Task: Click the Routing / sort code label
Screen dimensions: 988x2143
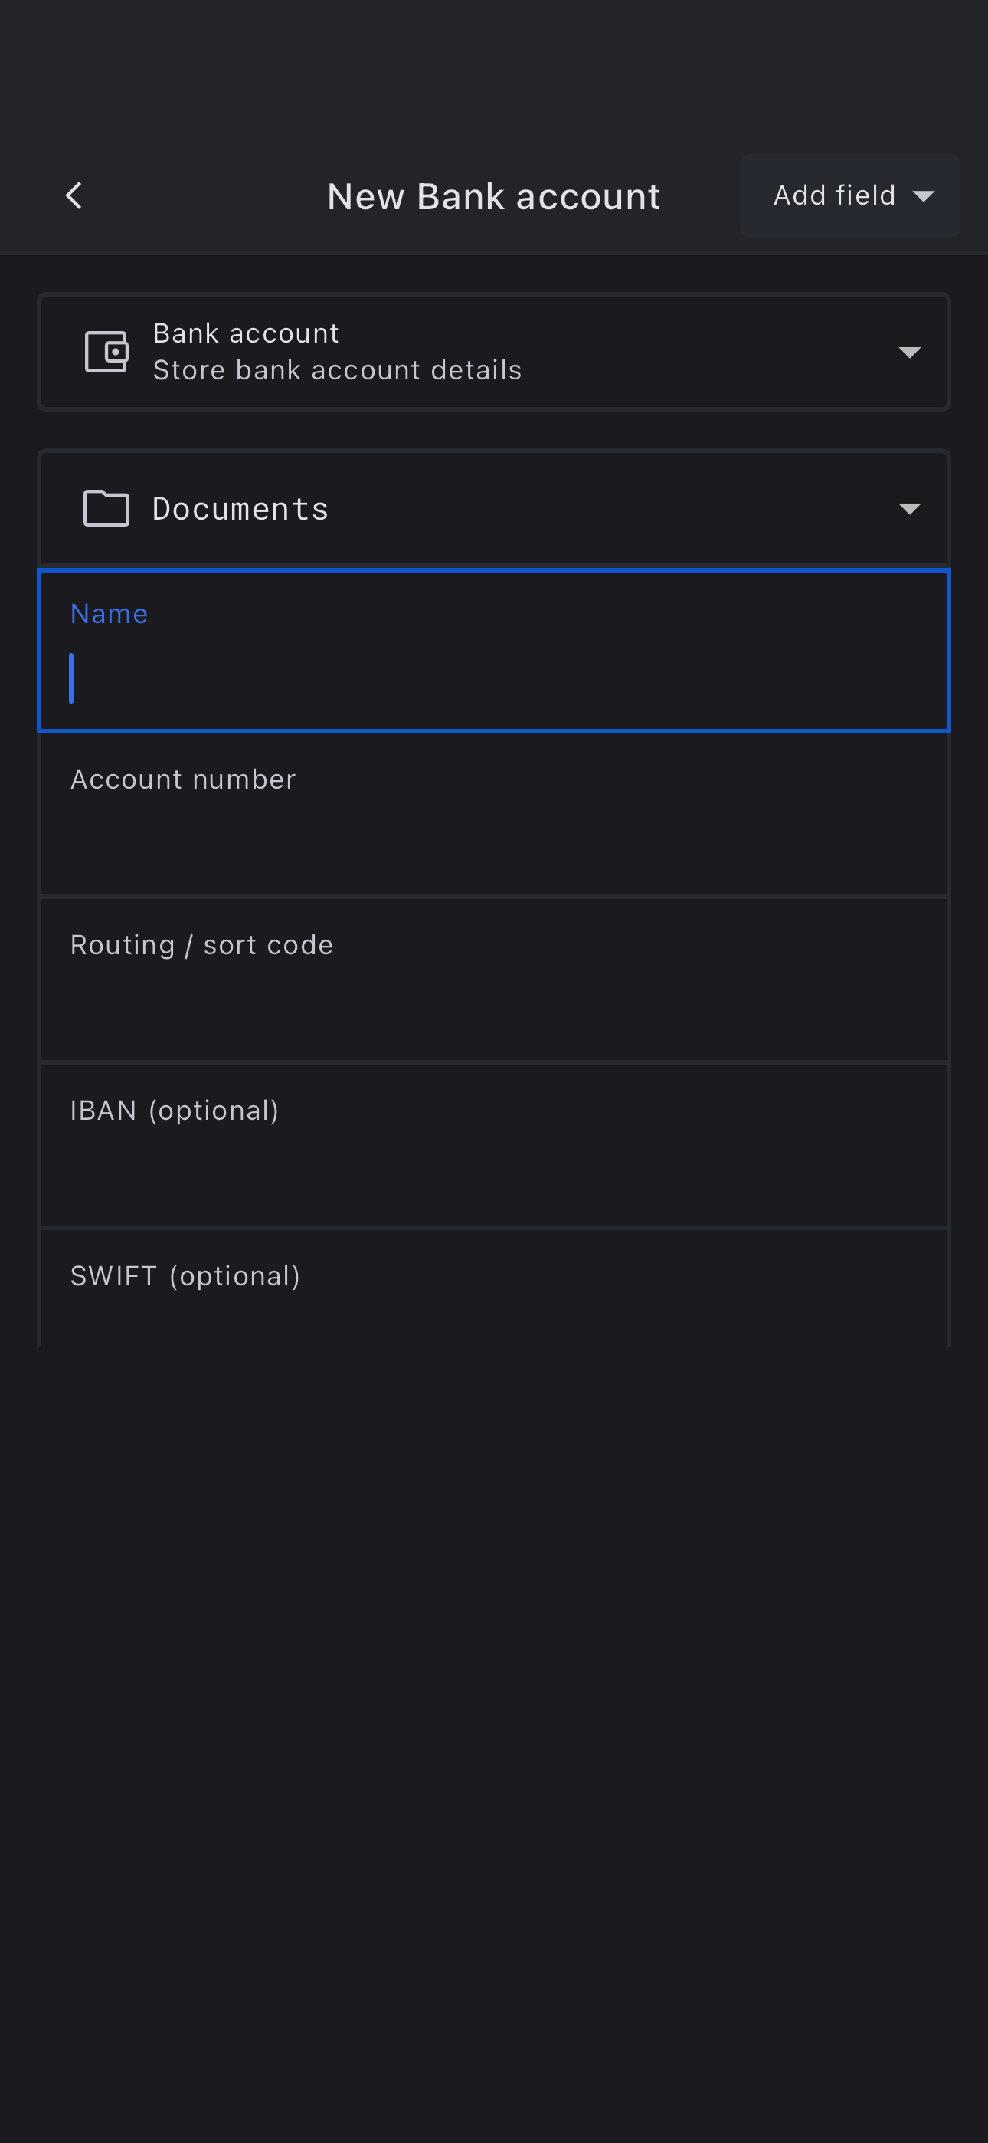Action: pos(201,945)
